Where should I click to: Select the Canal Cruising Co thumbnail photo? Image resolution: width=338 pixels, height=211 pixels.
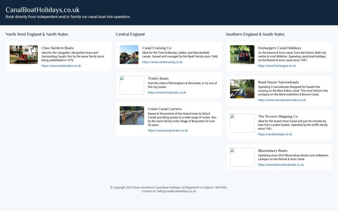pos(129,54)
